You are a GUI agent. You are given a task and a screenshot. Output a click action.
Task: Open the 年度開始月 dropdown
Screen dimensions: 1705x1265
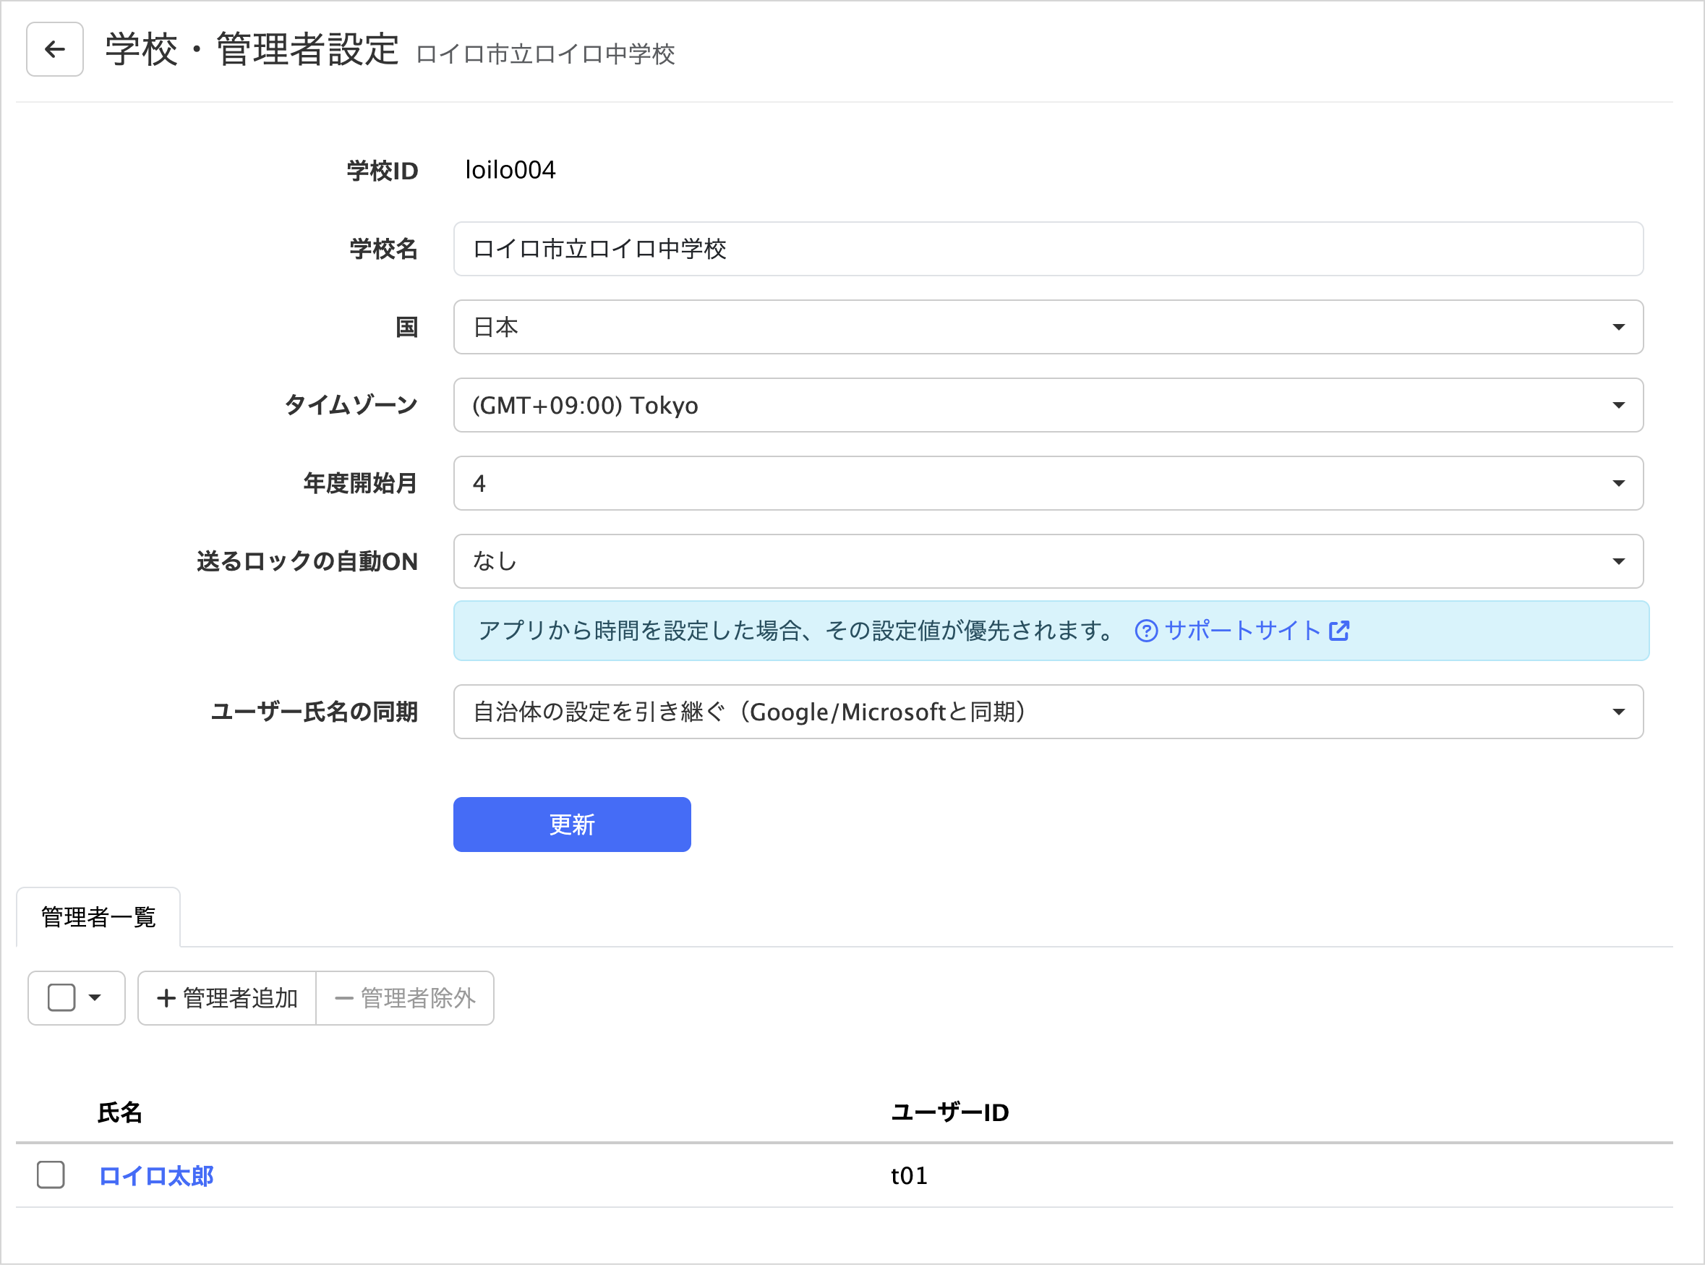[x=1047, y=483]
